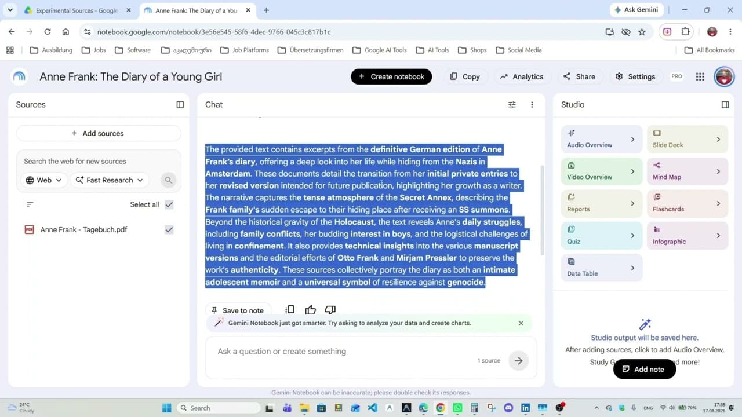This screenshot has height=417, width=742.
Task: Open Discord from the taskbar
Action: pyautogui.click(x=508, y=408)
